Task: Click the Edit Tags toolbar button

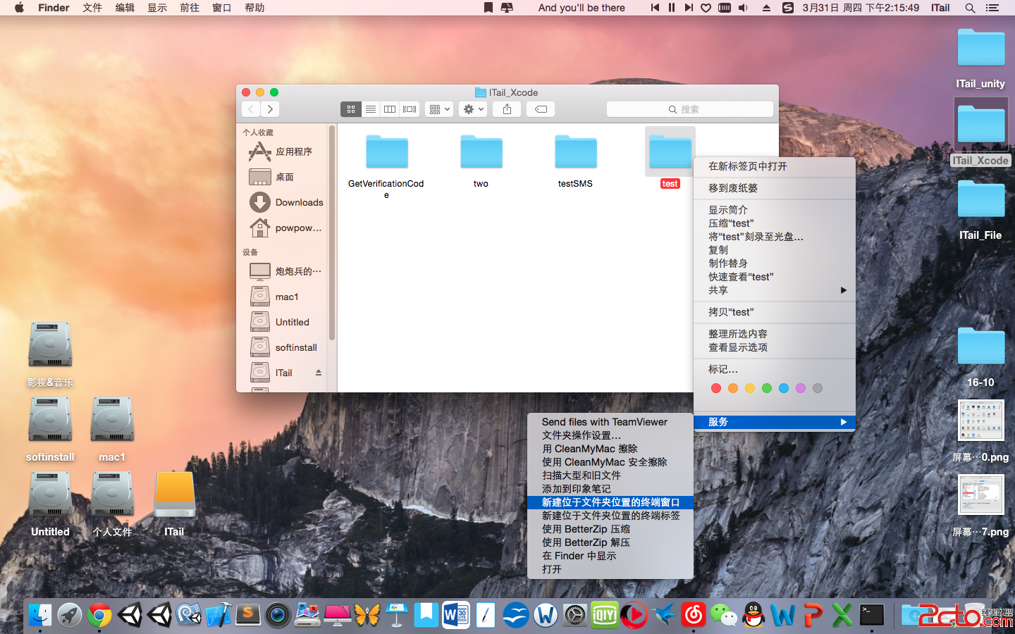Action: pos(541,109)
